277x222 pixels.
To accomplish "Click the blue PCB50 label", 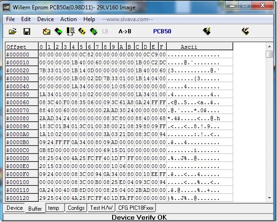I will 162,31.
